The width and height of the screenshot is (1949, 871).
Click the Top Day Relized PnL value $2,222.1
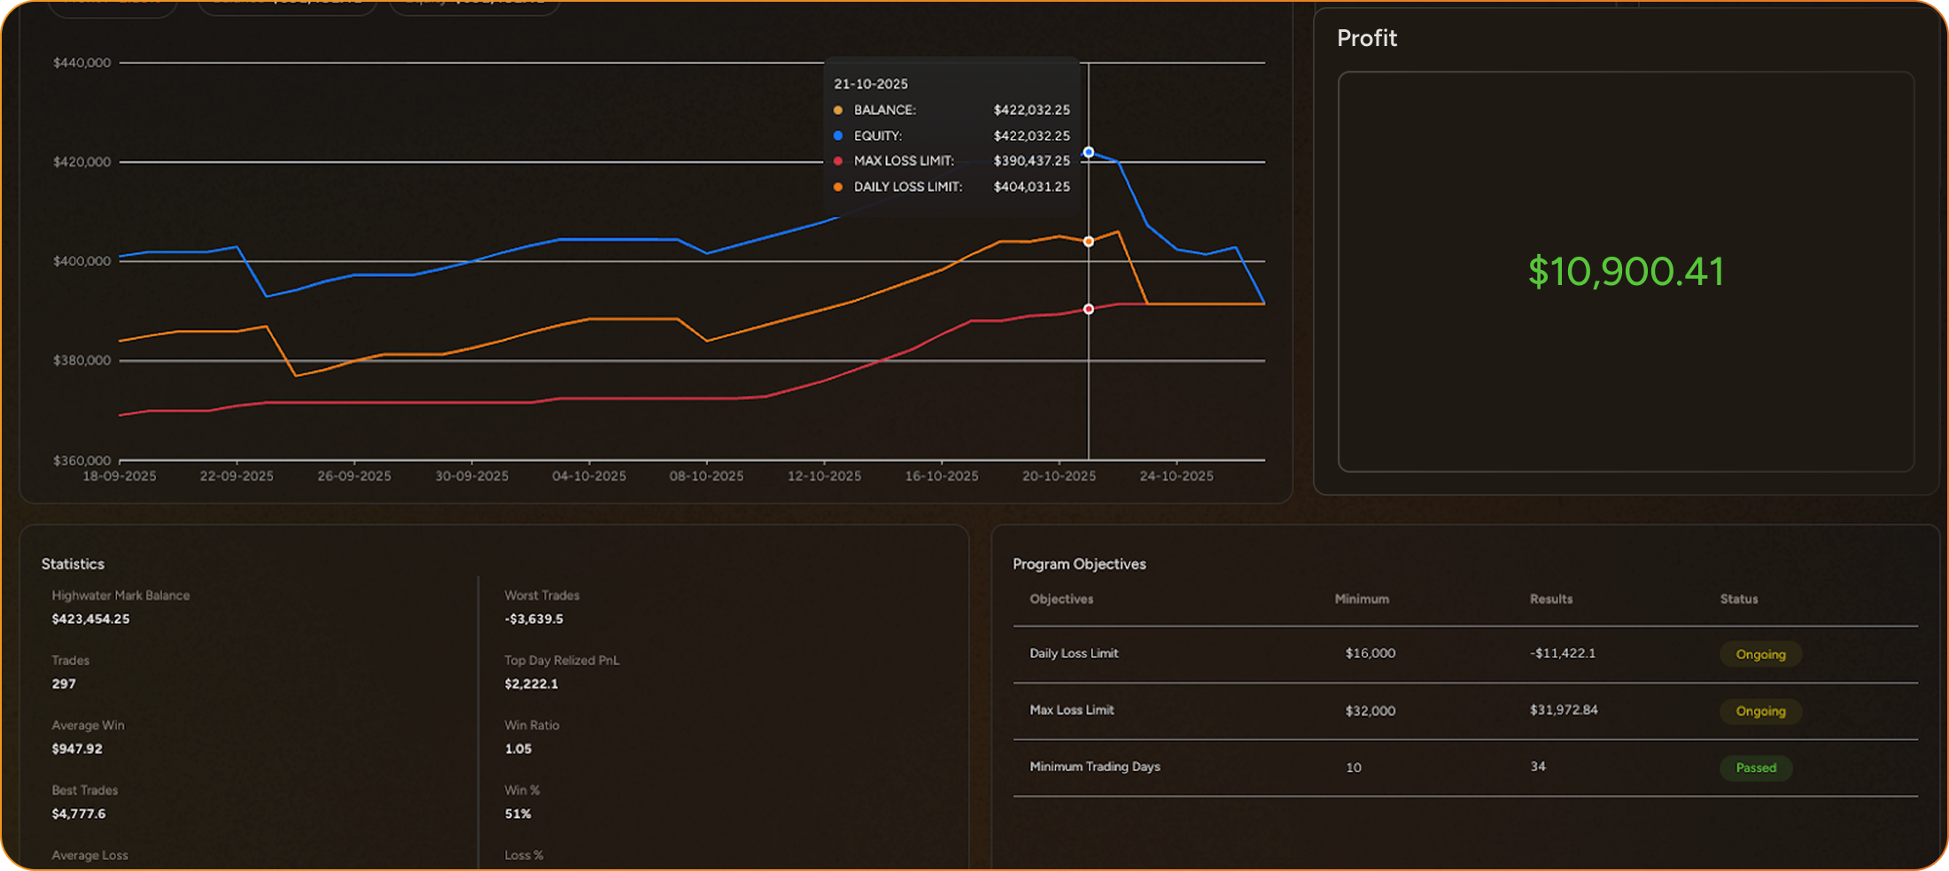click(532, 684)
